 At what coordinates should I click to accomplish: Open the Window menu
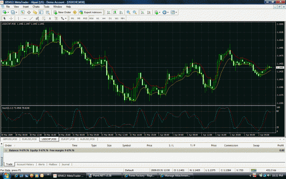(58, 7)
